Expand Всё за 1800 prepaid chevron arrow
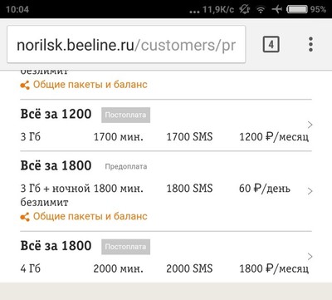The height and width of the screenshot is (300, 332). 310,191
